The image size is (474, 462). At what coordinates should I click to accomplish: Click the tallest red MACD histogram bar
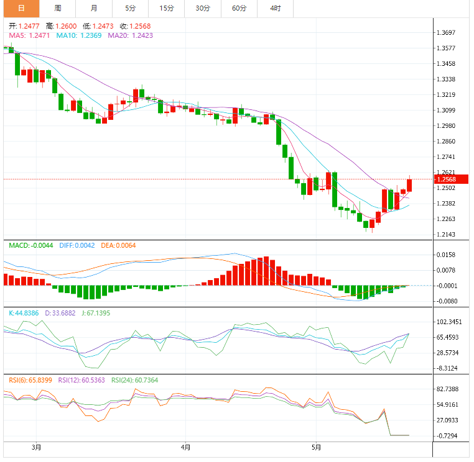tap(266, 271)
